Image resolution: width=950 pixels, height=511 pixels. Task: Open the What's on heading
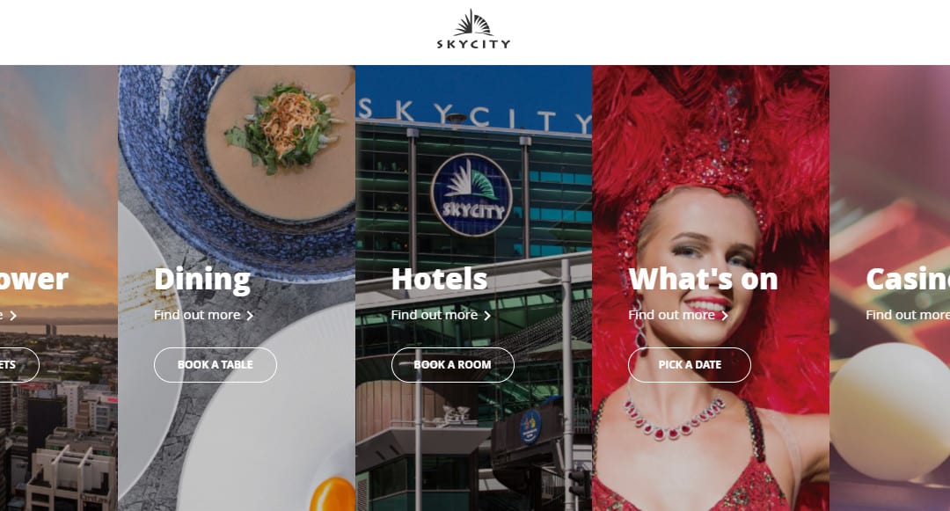(704, 279)
